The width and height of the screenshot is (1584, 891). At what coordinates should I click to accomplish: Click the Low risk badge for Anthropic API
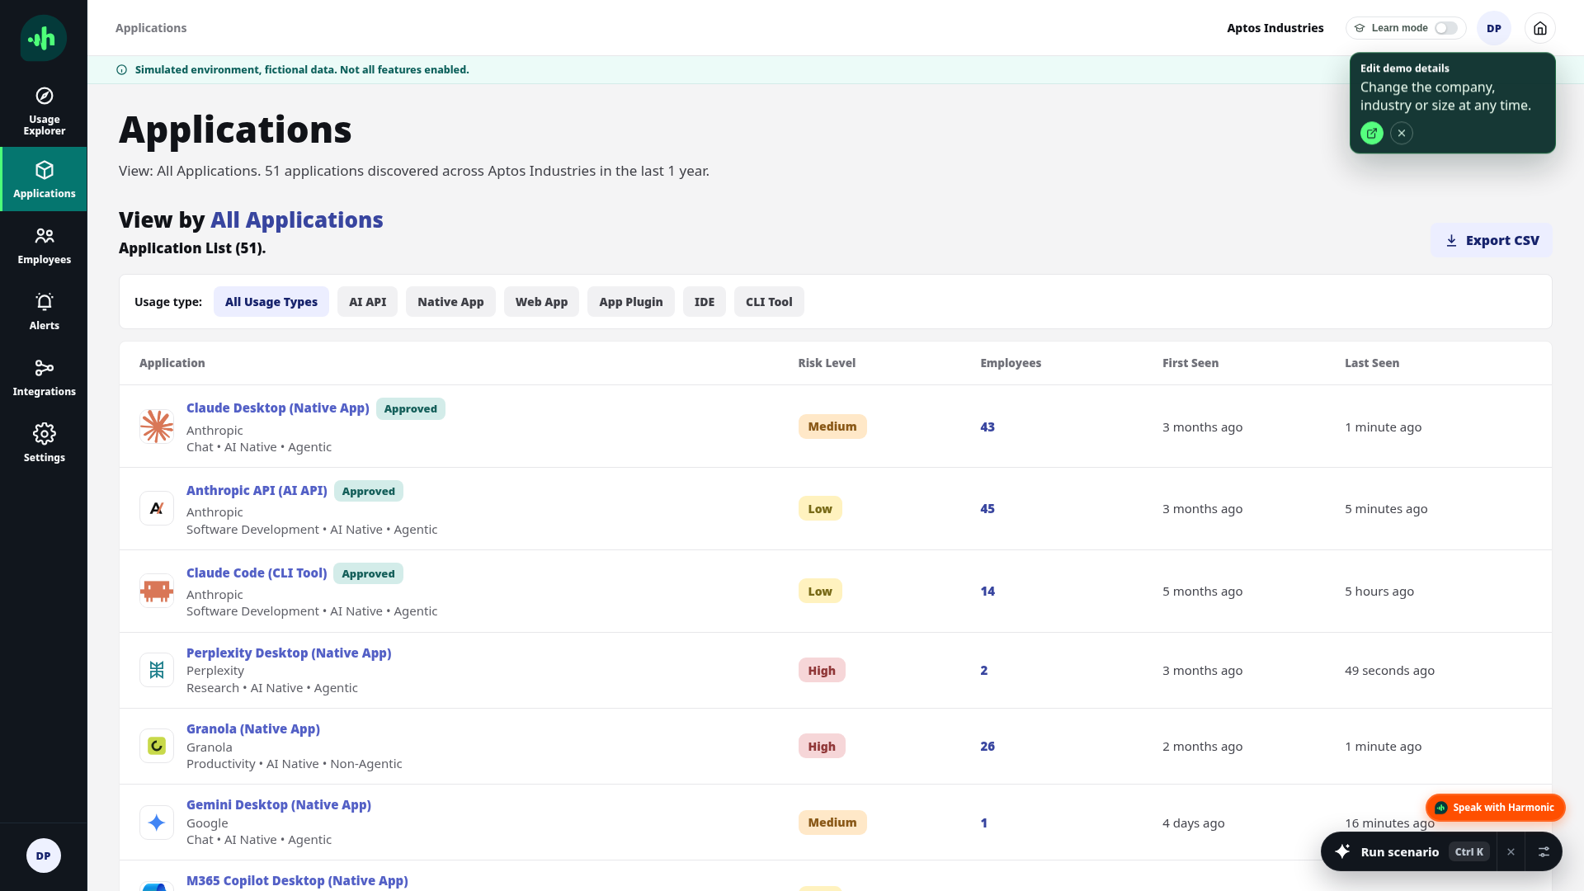click(x=820, y=509)
